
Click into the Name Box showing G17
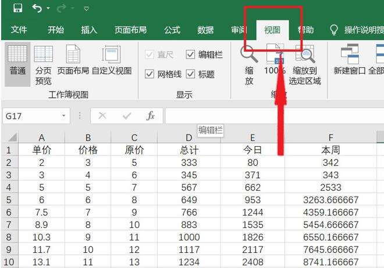coord(32,116)
